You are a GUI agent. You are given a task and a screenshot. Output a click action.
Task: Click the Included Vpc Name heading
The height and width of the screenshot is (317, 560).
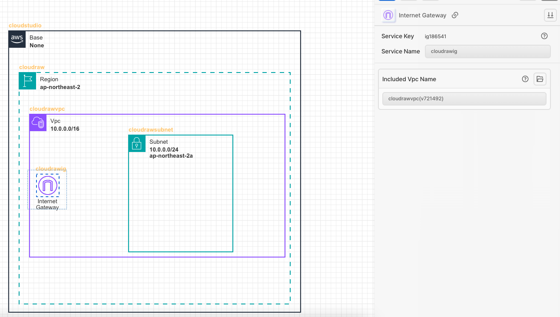click(x=409, y=79)
